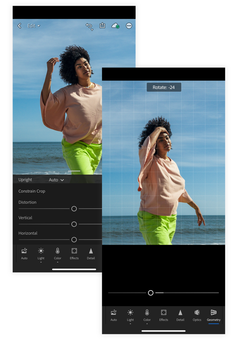Image resolution: width=238 pixels, height=340 pixels.
Task: Tap the Vertical label
Action: pyautogui.click(x=25, y=218)
